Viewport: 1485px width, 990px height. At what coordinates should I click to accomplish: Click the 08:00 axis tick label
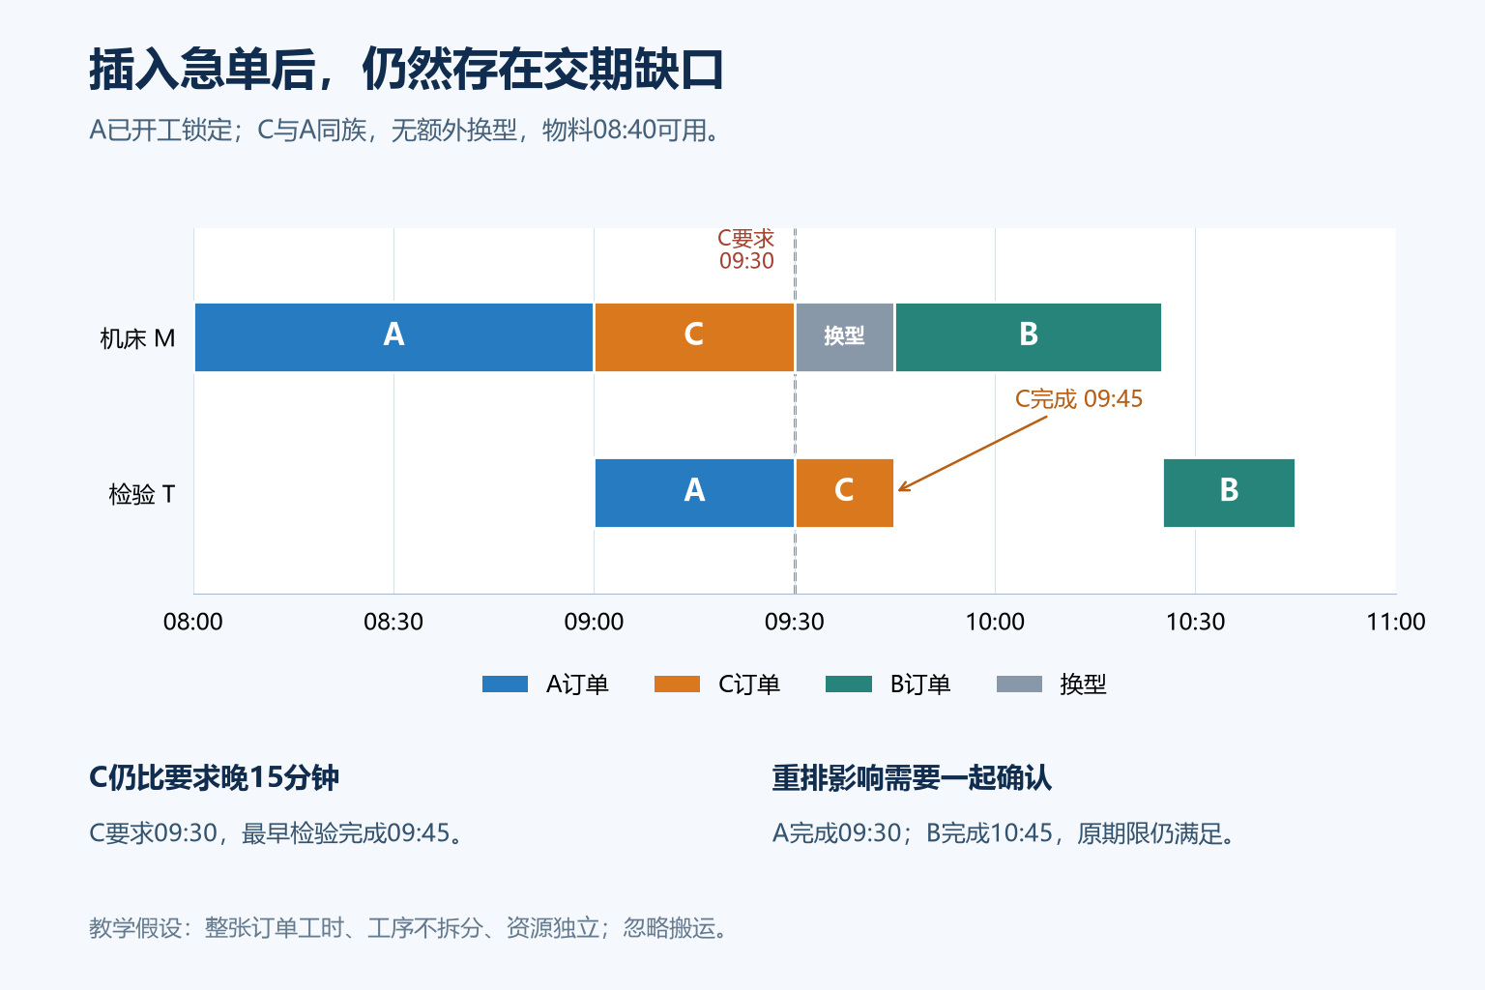193,622
